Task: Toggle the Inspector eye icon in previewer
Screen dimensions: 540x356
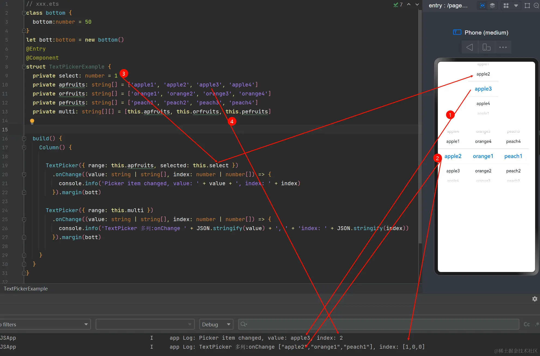Action: click(482, 5)
